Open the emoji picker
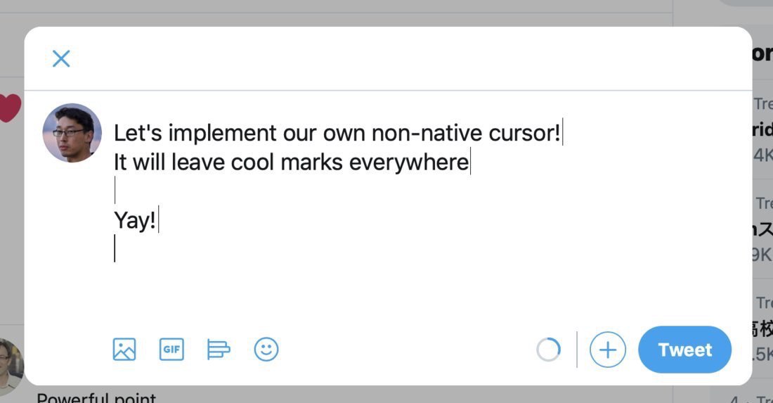 (x=266, y=350)
